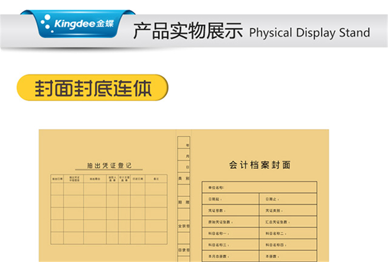This screenshot has width=388, height=262.
Task: Click the 会计档案封面 cover title
Action: [x=260, y=165]
